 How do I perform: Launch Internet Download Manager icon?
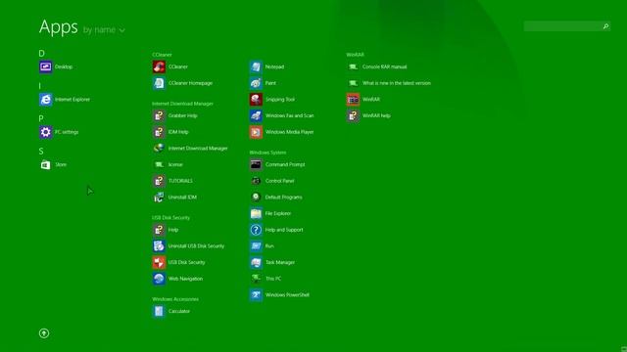click(x=159, y=148)
